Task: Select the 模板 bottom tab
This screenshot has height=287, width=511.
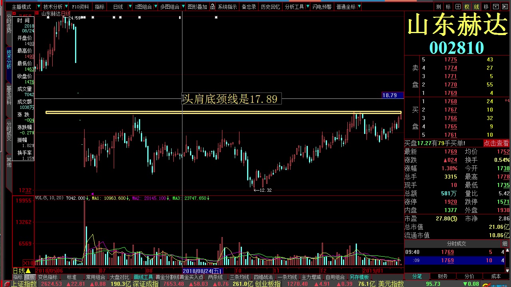Action: (30, 277)
